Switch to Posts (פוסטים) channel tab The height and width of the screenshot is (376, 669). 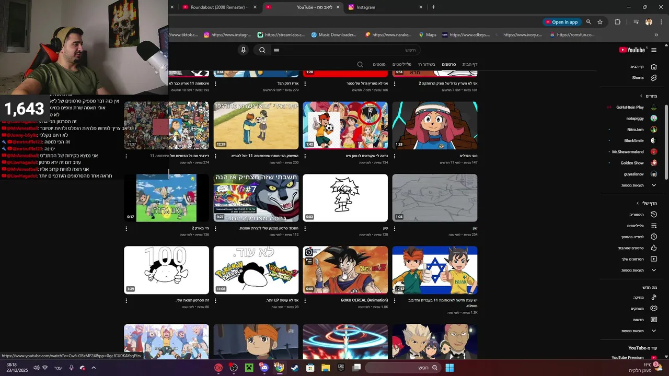(379, 64)
